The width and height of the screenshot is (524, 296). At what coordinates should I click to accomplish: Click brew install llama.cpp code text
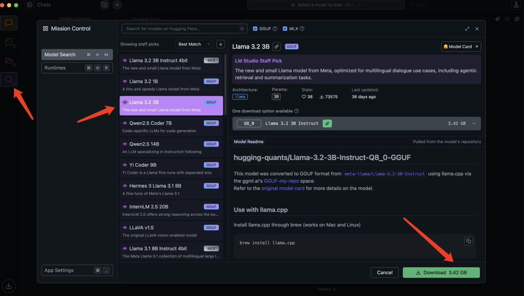[267, 243]
